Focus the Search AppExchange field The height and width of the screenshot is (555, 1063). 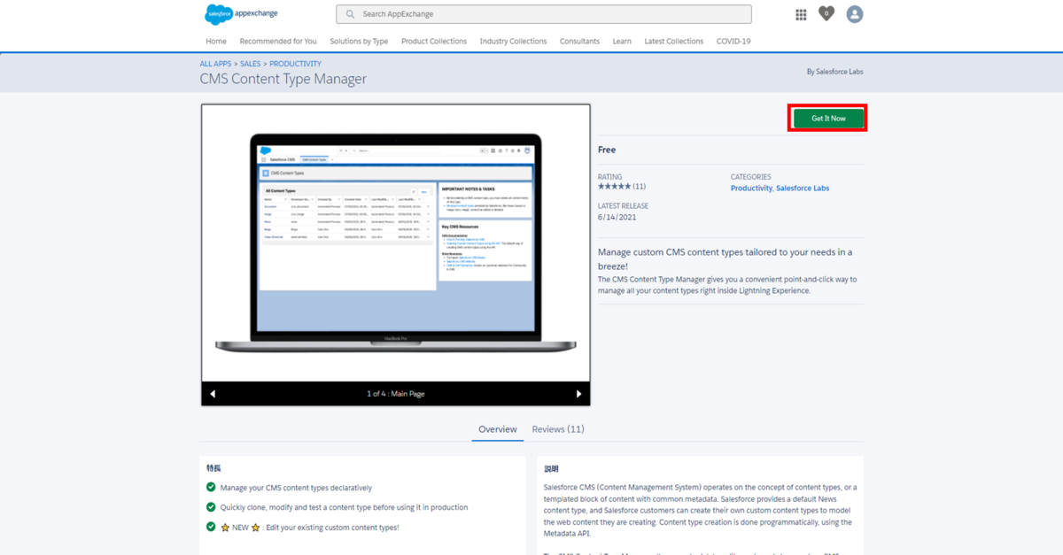tap(544, 14)
